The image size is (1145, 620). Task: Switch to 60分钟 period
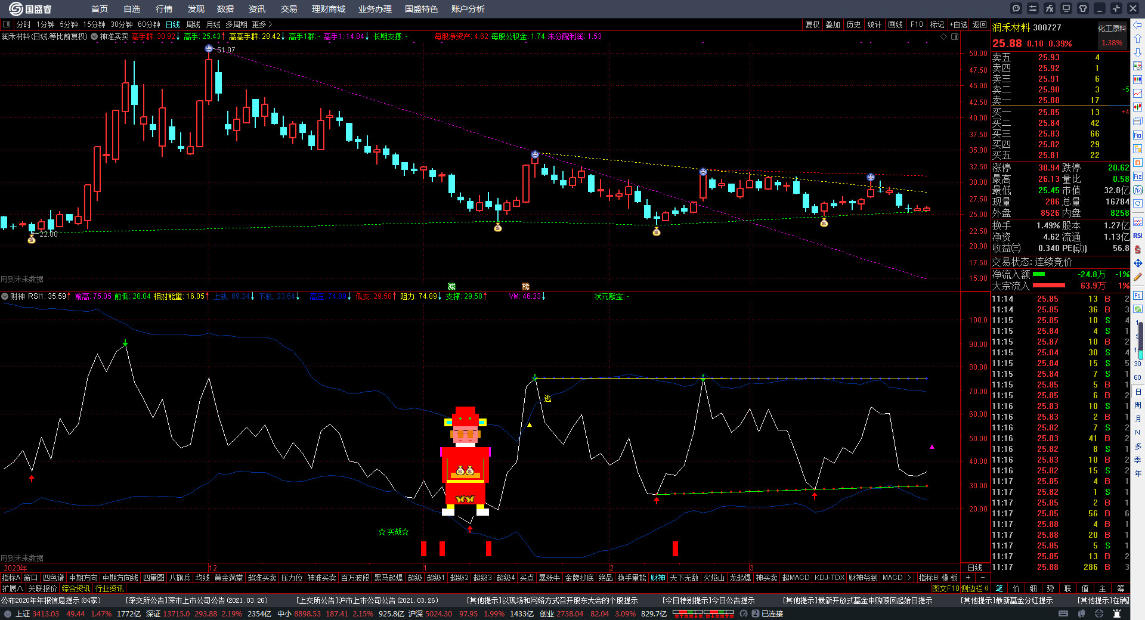pyautogui.click(x=149, y=24)
